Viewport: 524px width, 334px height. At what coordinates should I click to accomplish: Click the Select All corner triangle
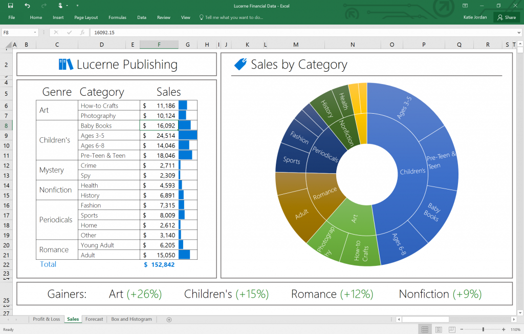click(x=9, y=45)
